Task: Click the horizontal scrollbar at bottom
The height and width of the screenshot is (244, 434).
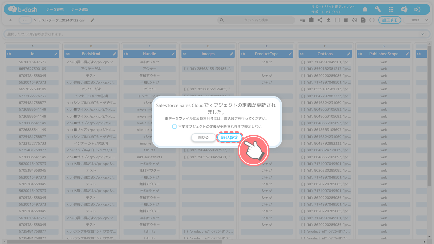Action: point(114,242)
